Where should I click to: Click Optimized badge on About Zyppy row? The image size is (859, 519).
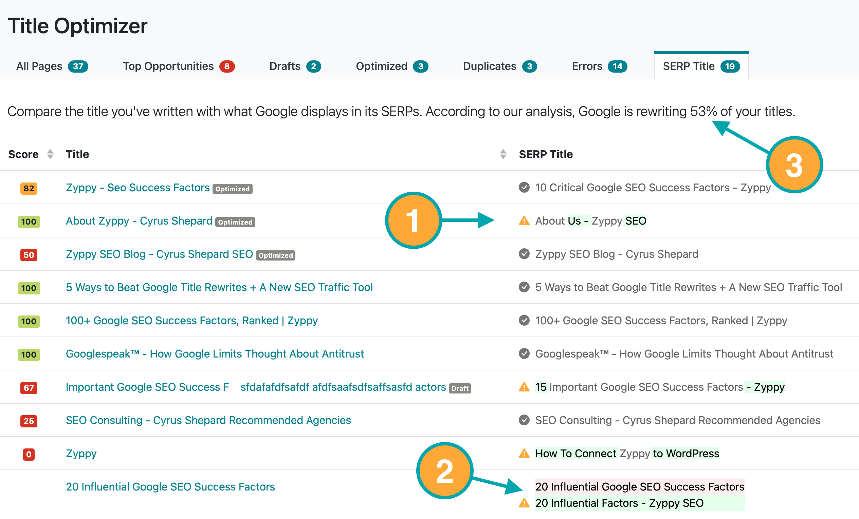[x=235, y=222]
